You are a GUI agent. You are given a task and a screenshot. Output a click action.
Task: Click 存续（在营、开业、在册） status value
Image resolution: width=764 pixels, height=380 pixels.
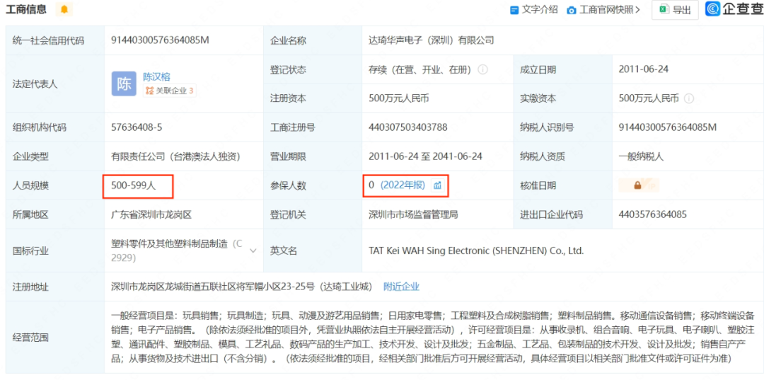pyautogui.click(x=419, y=69)
